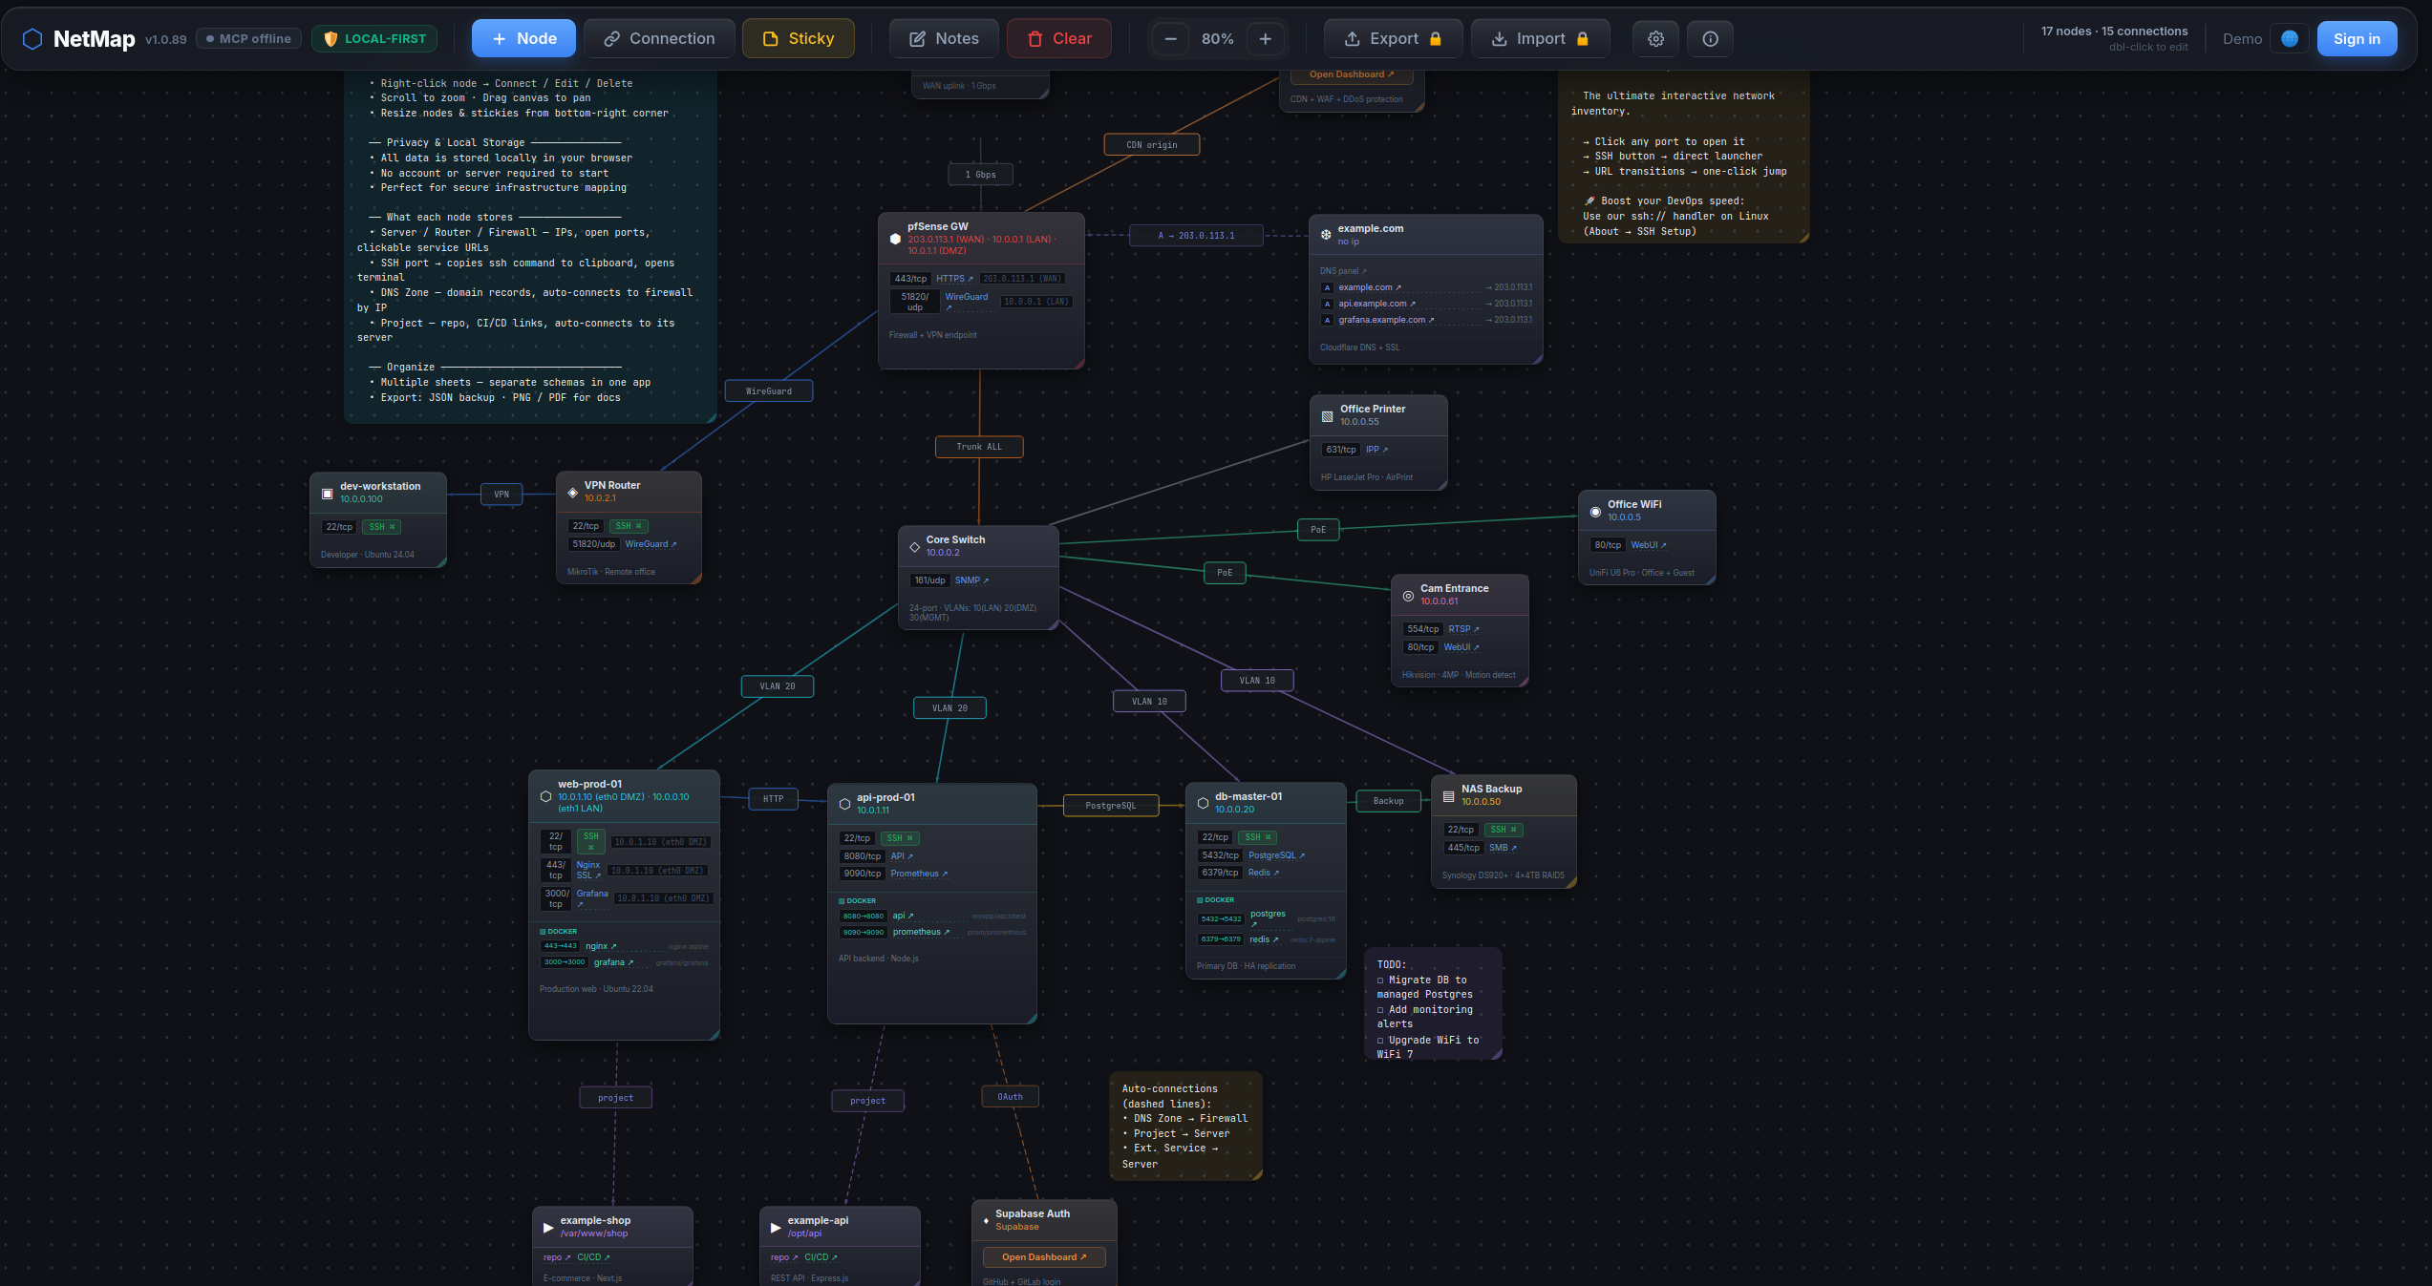Click the LOCAL-FIRST shield badge

pyautogui.click(x=374, y=39)
